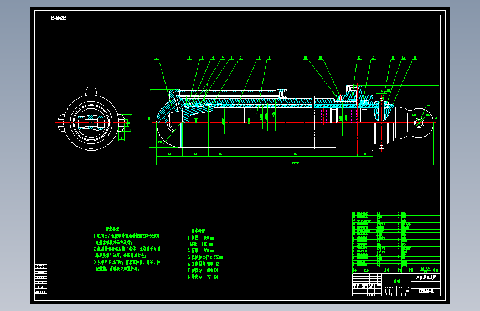The height and width of the screenshot is (311, 480).
Task: Click the green part name in the title block center
Action: (396, 281)
